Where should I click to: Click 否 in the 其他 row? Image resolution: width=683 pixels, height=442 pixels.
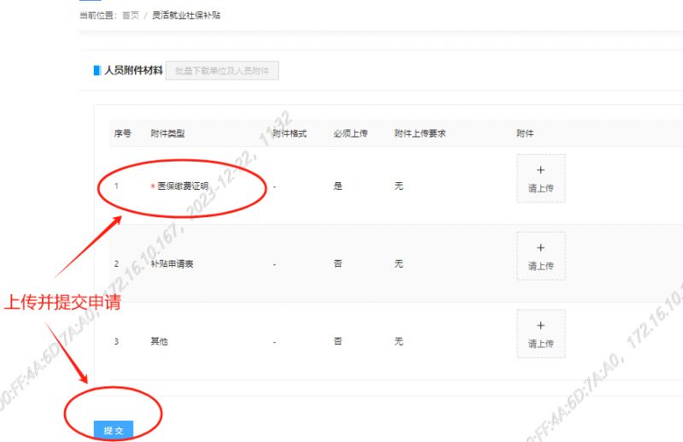pyautogui.click(x=338, y=341)
